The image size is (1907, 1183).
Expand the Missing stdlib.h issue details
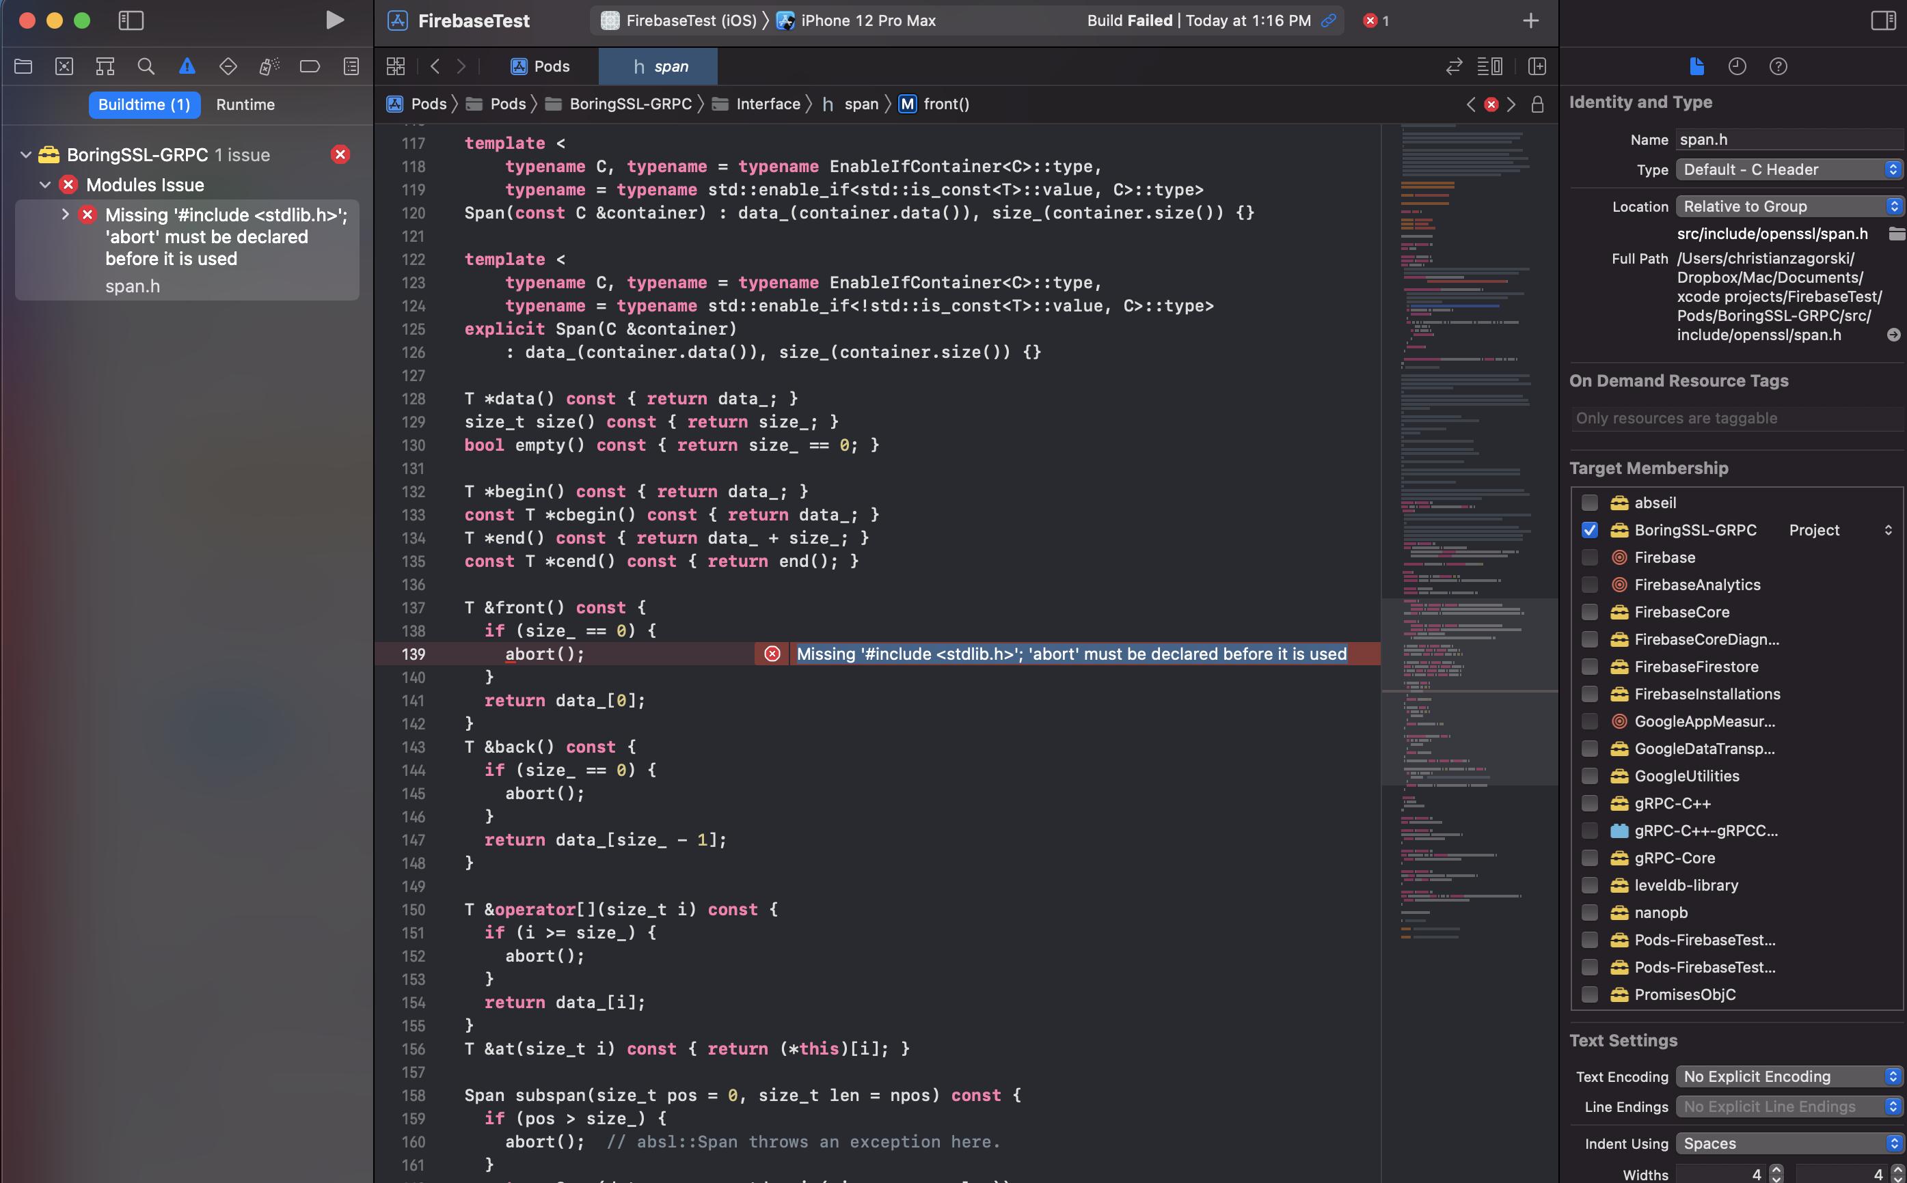click(65, 214)
